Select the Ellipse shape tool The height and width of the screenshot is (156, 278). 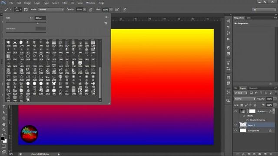(x=4, y=118)
